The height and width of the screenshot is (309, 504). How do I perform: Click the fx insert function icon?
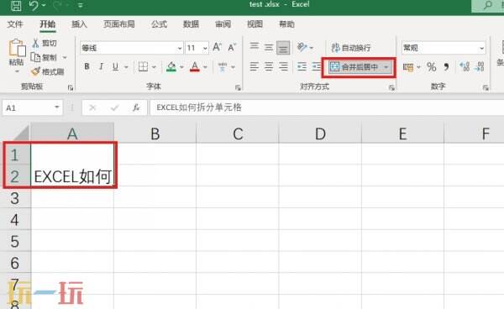pyautogui.click(x=136, y=107)
